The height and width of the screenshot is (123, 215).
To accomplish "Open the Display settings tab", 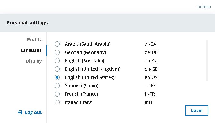I will (x=34, y=61).
